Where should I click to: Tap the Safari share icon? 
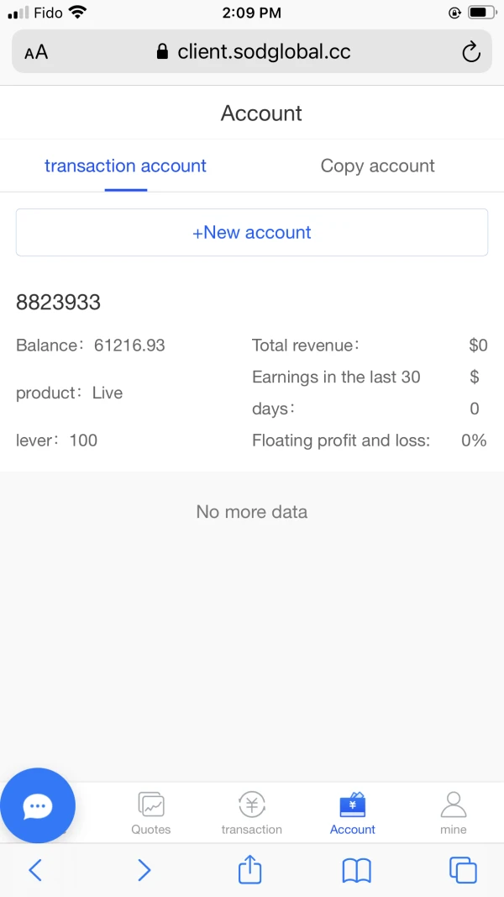click(250, 869)
